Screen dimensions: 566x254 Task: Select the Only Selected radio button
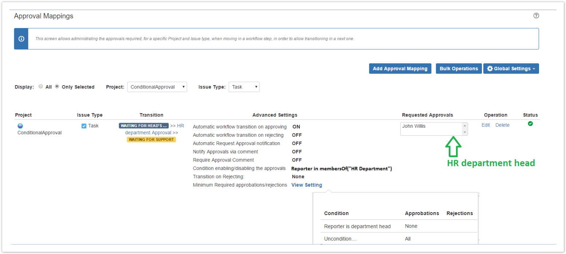pos(57,87)
